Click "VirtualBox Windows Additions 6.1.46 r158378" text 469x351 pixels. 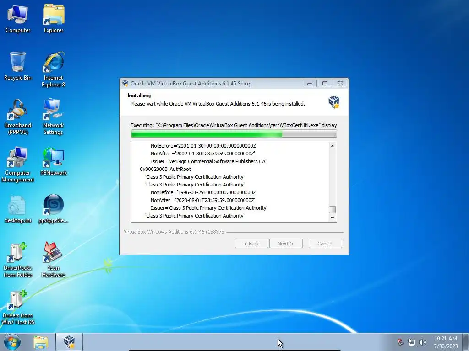[174, 232]
